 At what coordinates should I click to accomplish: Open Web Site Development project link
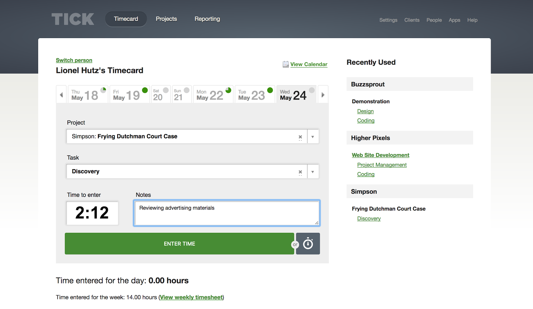[x=381, y=155]
